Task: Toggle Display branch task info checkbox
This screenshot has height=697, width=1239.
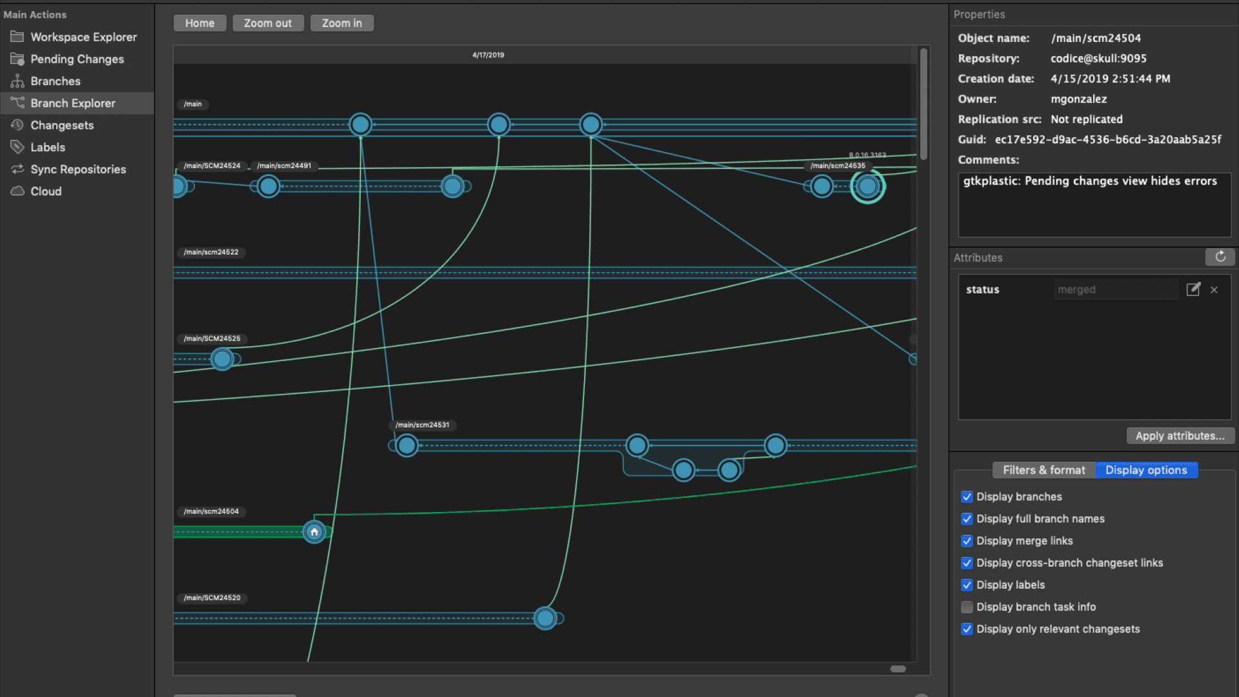Action: [x=966, y=607]
